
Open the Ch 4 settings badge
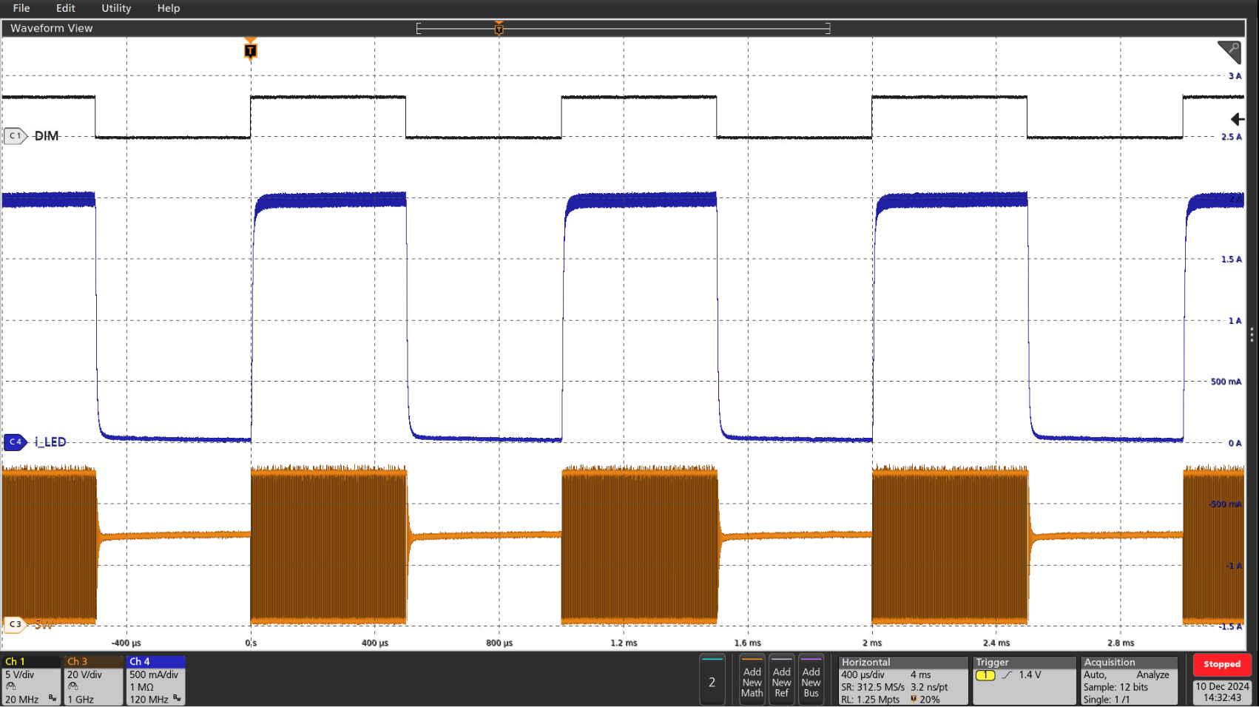click(156, 680)
